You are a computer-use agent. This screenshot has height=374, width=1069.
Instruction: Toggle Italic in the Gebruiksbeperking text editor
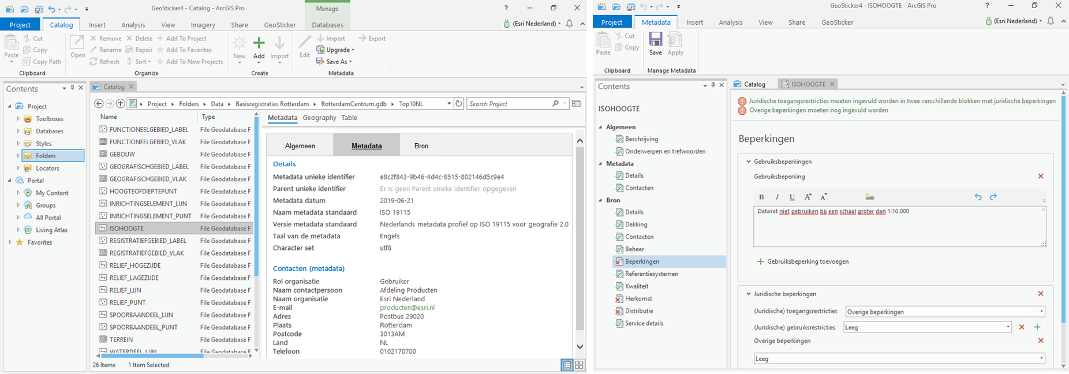click(x=777, y=197)
